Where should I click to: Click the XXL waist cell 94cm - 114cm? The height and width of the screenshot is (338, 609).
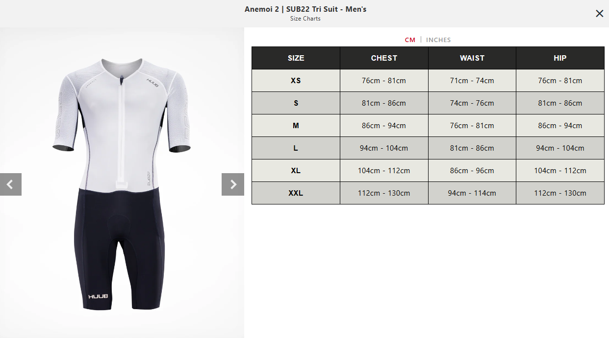(x=472, y=193)
